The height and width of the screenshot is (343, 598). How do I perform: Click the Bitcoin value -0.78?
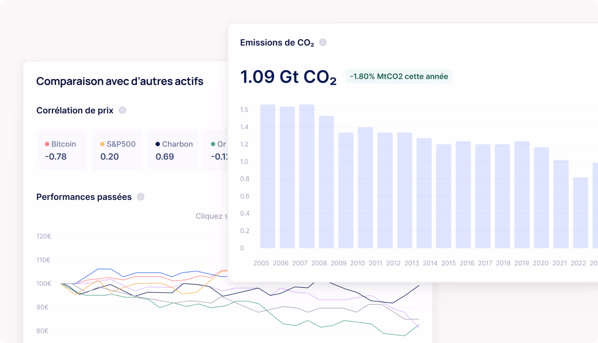(56, 157)
